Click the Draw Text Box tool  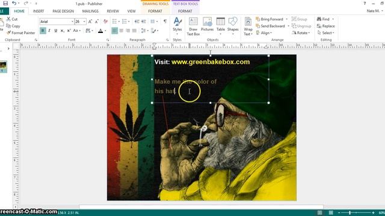point(193,26)
